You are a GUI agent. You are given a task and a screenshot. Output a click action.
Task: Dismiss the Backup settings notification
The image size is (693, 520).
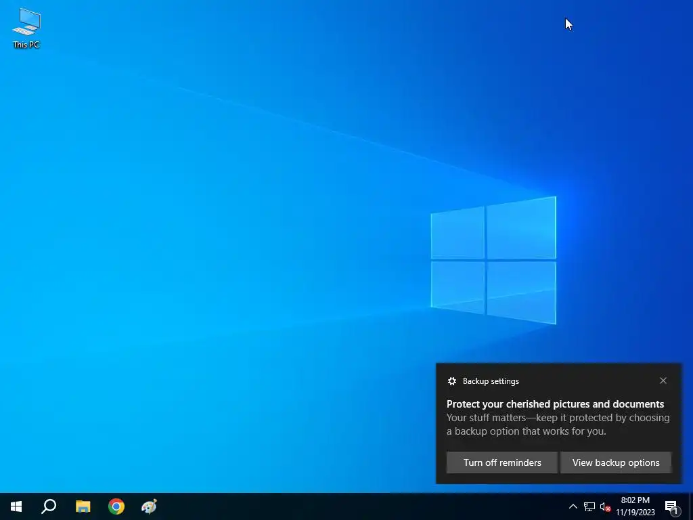(x=663, y=381)
